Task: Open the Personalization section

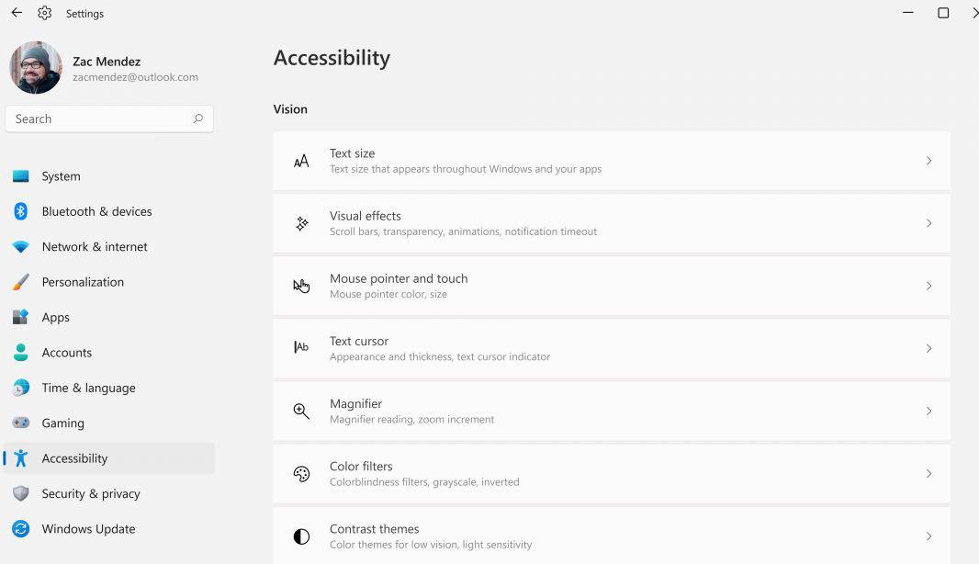Action: [x=83, y=282]
